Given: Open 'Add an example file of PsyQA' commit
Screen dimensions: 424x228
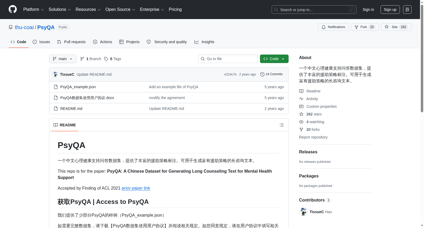Looking at the screenshot, I should tap(174, 87).
